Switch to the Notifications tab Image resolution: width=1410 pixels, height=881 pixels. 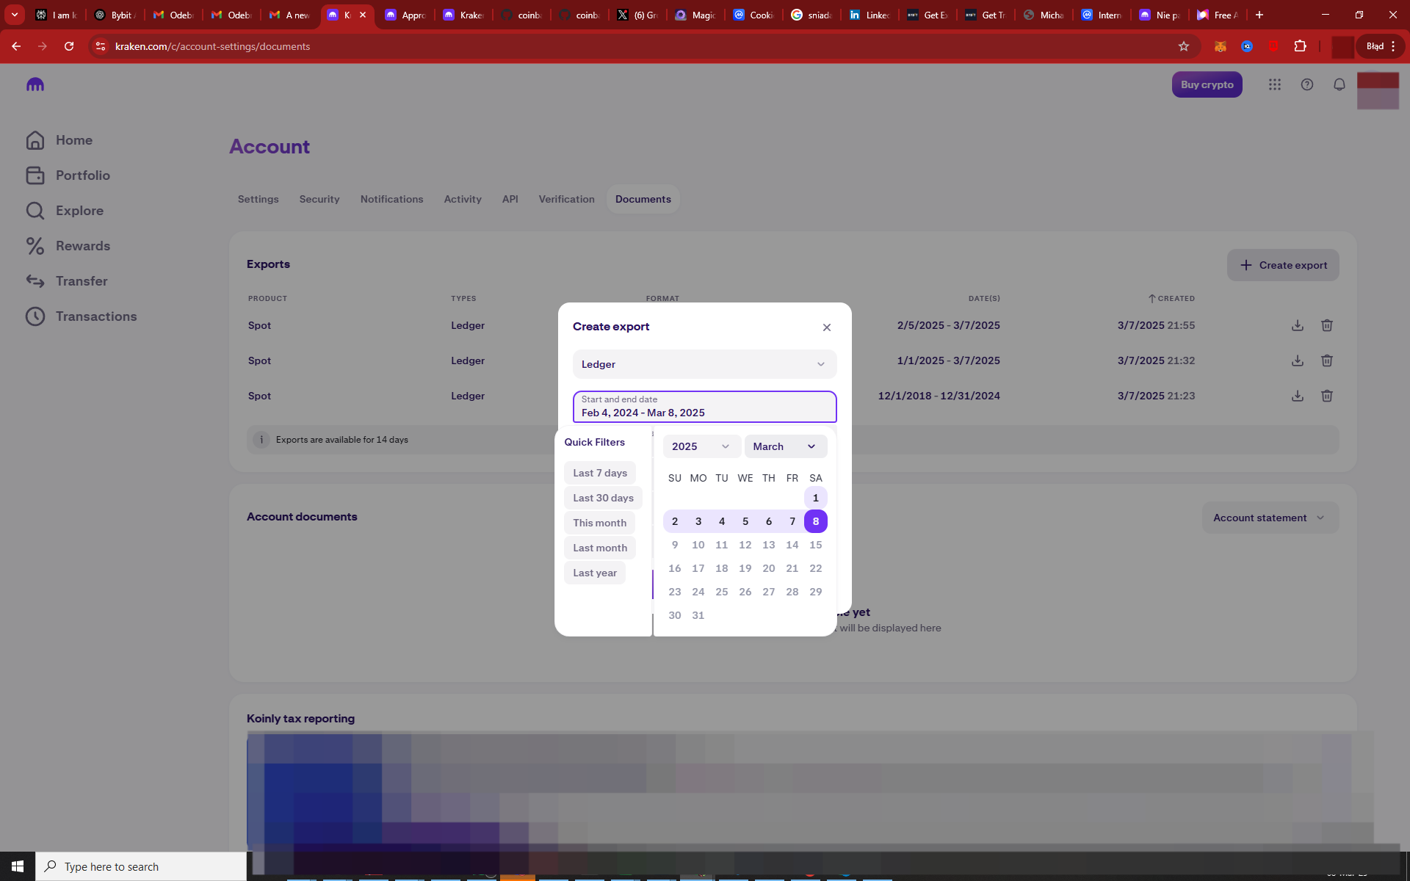coord(392,199)
